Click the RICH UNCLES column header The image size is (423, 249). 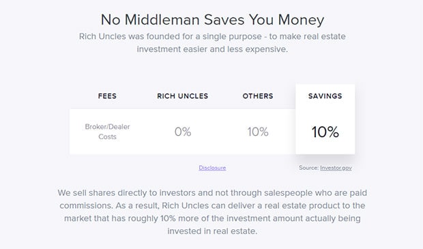[183, 96]
